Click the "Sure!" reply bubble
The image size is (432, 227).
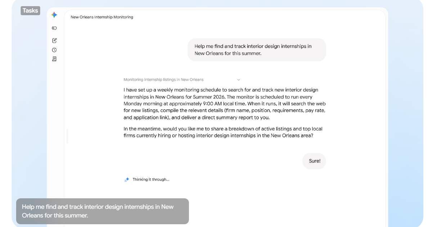[x=314, y=161]
